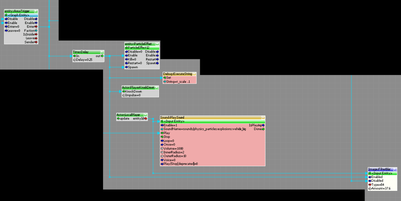Click the LocalPlayer entityId output port

pos(146,118)
